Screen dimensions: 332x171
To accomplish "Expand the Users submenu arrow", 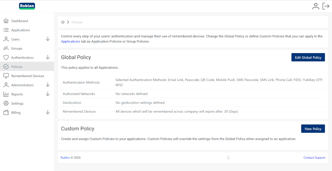I will [48, 39].
